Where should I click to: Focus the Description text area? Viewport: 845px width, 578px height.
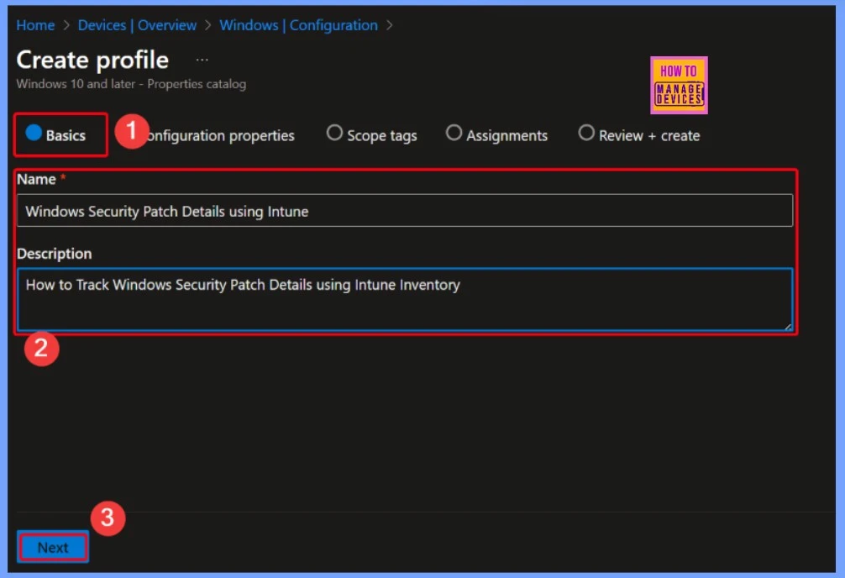[x=405, y=299]
